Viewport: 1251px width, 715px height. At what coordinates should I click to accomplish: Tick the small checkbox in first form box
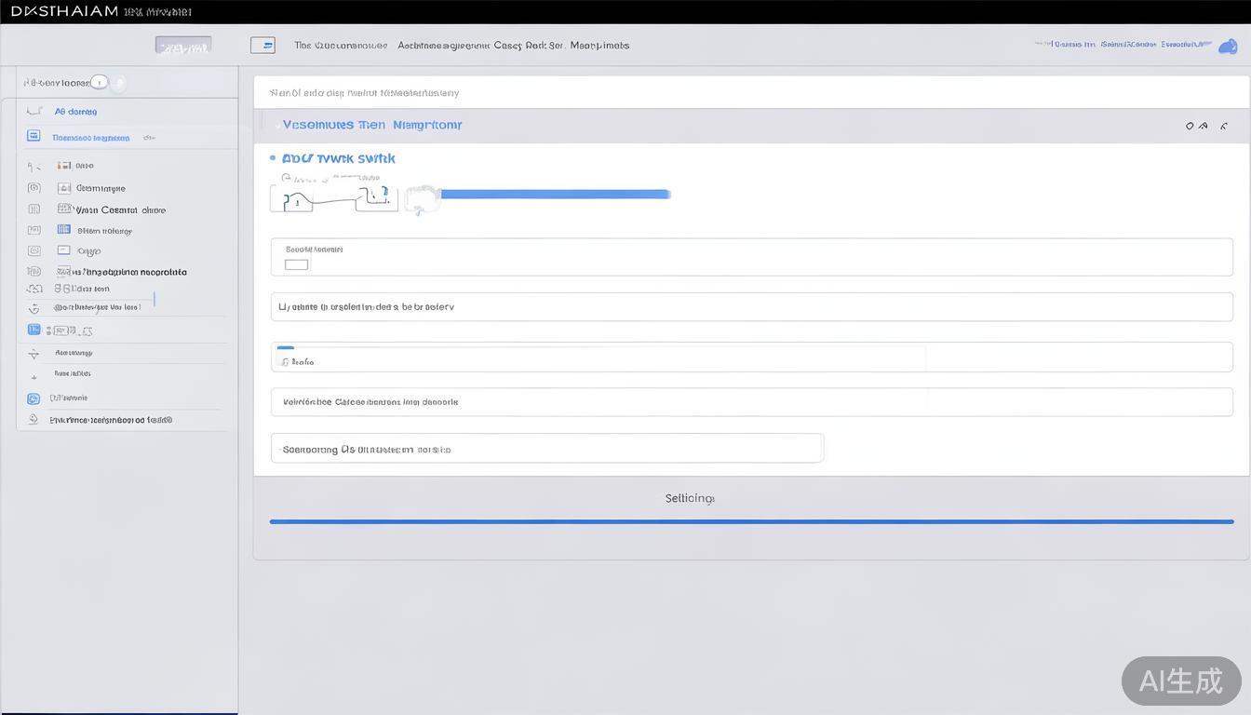(296, 265)
